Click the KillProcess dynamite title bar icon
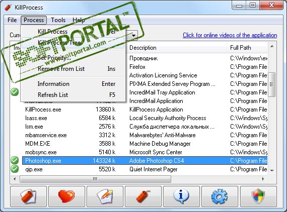 tap(8, 8)
